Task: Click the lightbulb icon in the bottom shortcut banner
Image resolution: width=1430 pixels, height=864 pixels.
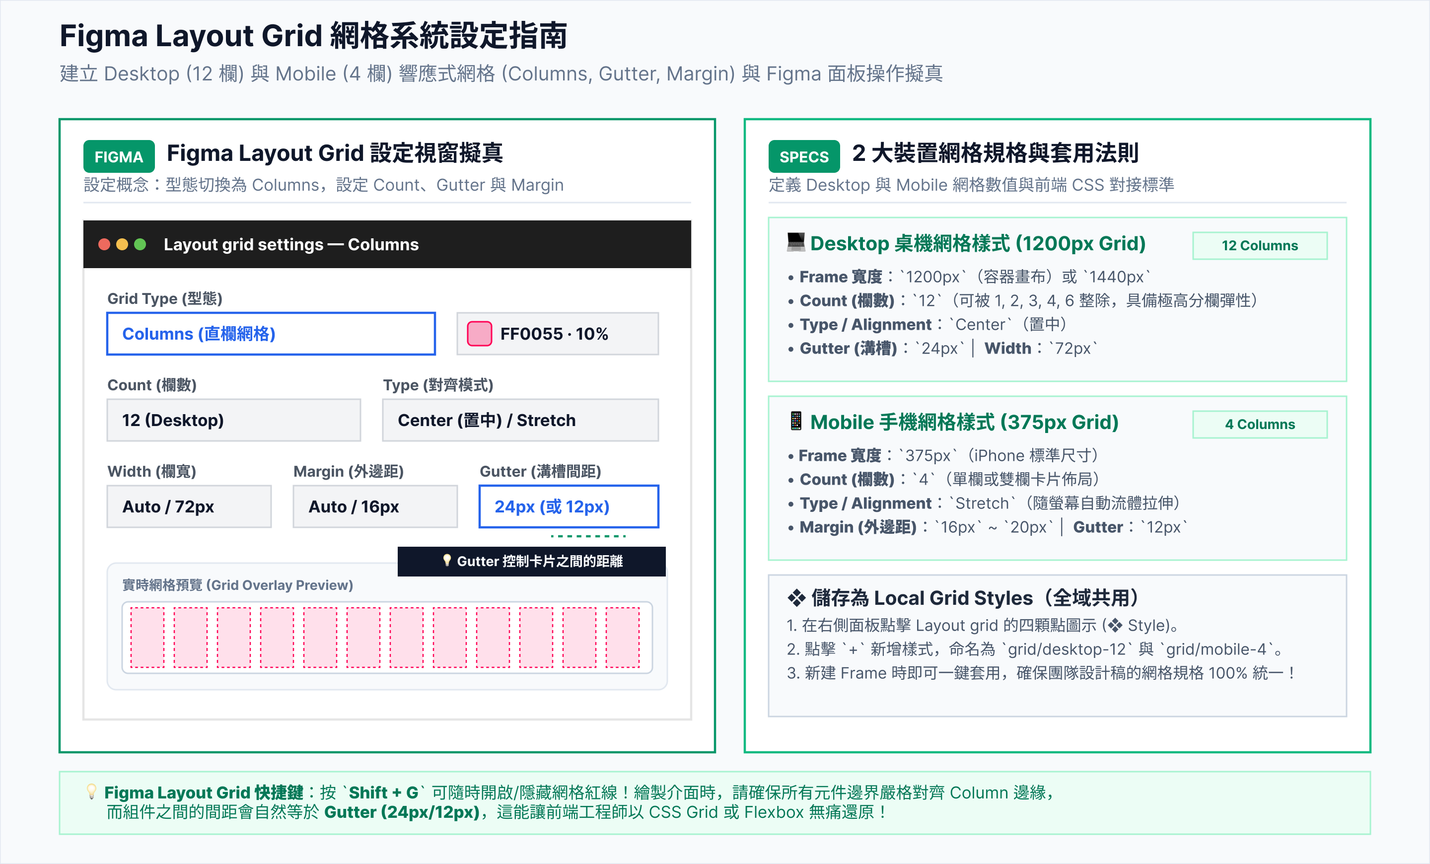Action: coord(91,792)
